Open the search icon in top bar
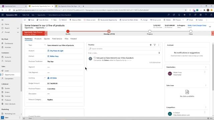The image size is (214, 120). [169, 15]
